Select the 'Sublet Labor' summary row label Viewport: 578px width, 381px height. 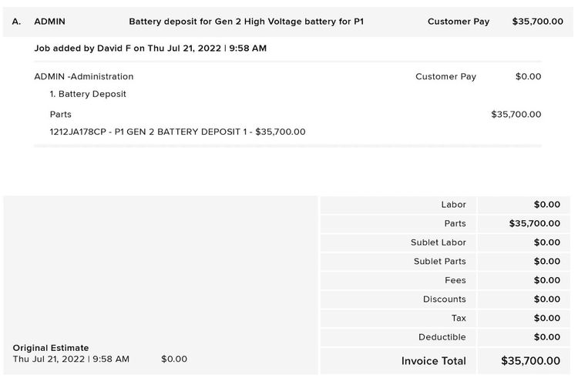tap(438, 242)
